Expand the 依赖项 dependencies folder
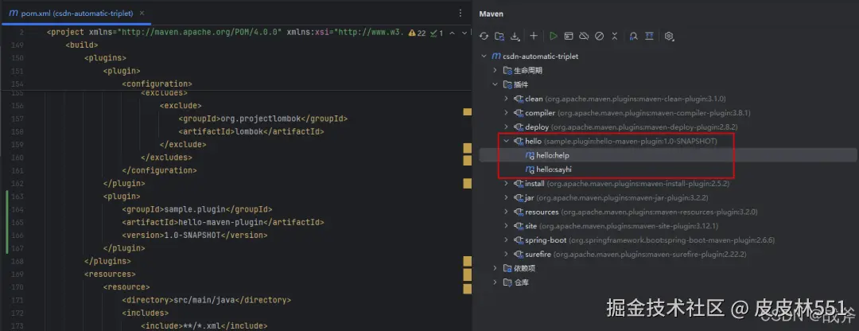859x331 pixels. coord(495,268)
